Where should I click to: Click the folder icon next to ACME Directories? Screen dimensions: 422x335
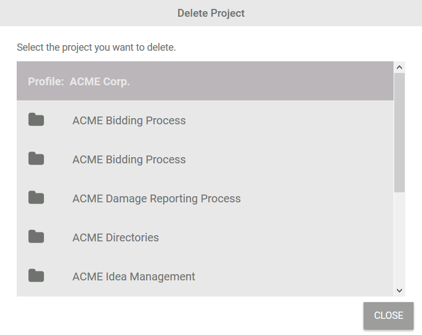(x=36, y=237)
